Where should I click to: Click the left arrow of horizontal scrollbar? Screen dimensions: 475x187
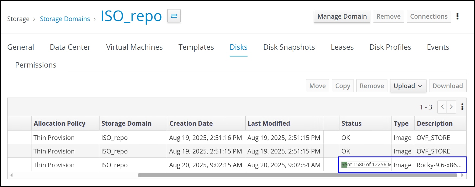pyautogui.click(x=11, y=175)
